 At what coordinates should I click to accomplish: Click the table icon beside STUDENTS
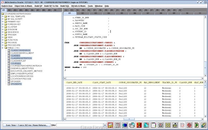tap(9, 84)
